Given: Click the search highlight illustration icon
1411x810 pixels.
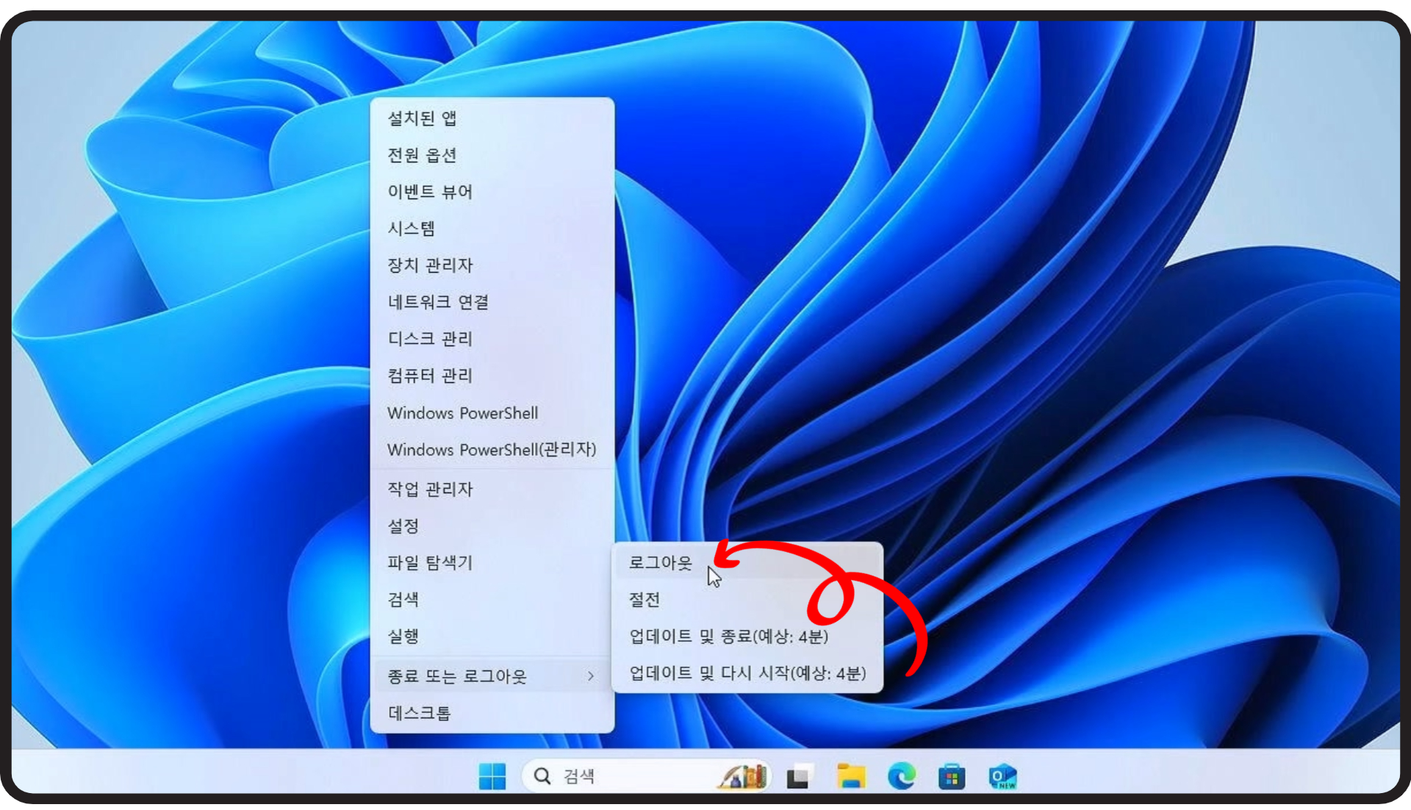Looking at the screenshot, I should (x=743, y=776).
